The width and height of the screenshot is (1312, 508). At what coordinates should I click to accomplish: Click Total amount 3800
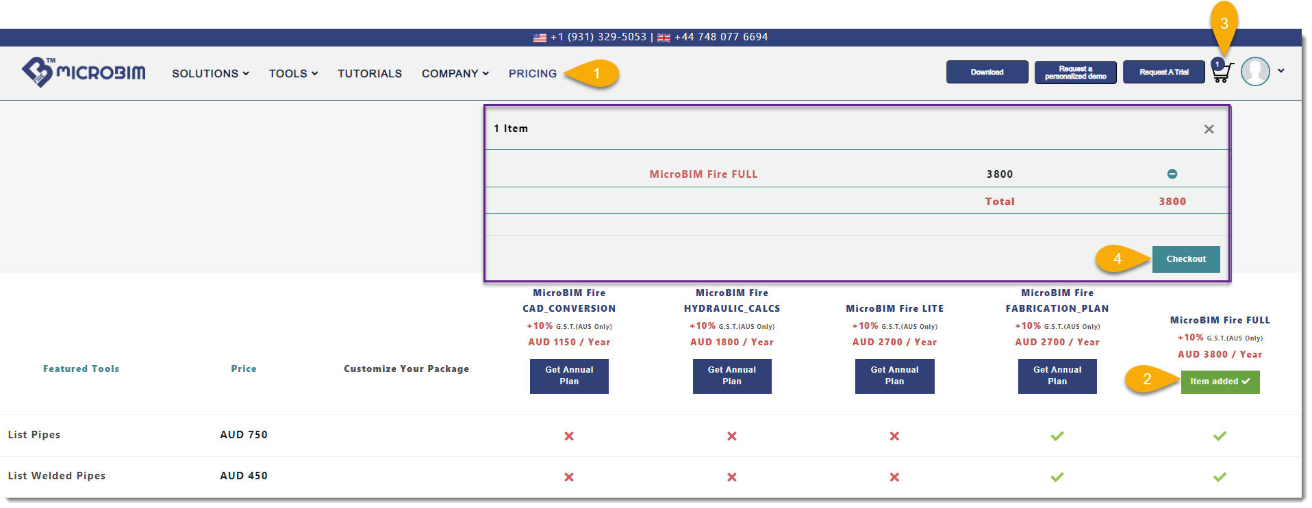click(1172, 202)
